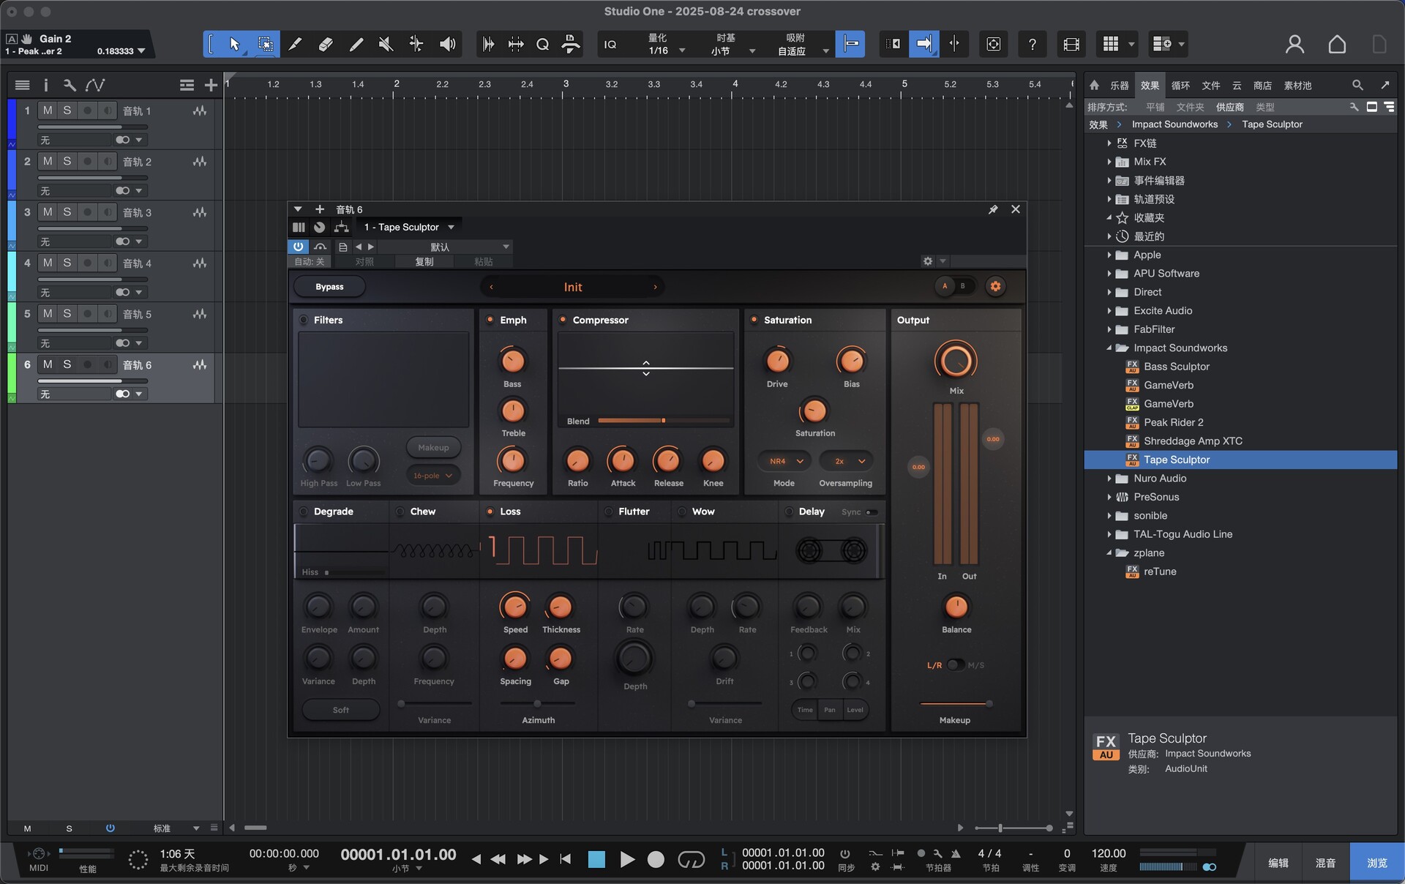Select the Eraser tool
Screen dimensions: 1405x884
coord(326,45)
